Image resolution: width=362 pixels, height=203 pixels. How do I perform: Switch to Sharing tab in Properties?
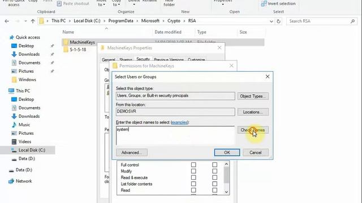[x=126, y=60]
